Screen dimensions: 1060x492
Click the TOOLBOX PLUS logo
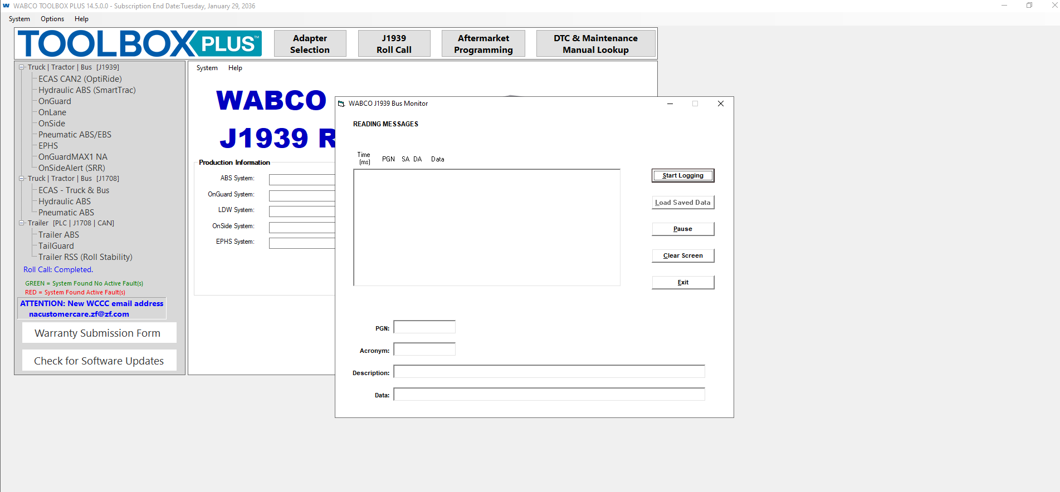pyautogui.click(x=140, y=43)
